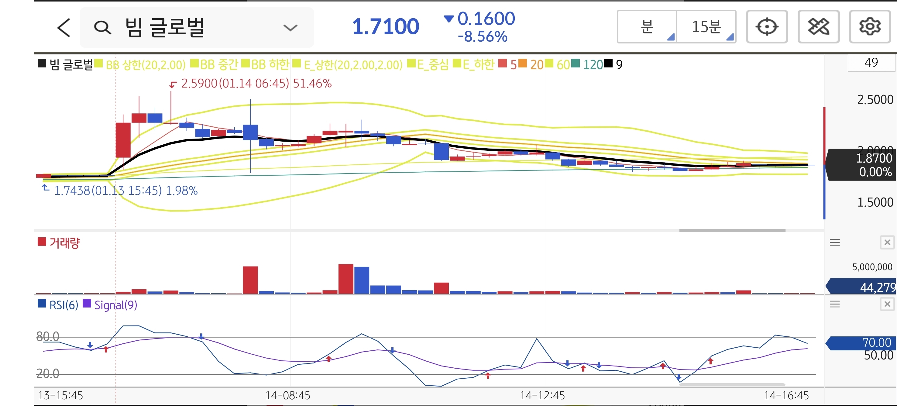Expand the 빔 글로벌 stock dropdown

pyautogui.click(x=290, y=28)
